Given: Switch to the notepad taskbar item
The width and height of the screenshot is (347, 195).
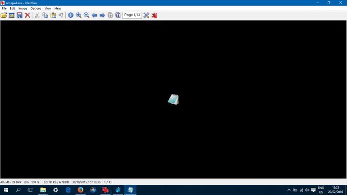Looking at the screenshot, I should coord(130,190).
